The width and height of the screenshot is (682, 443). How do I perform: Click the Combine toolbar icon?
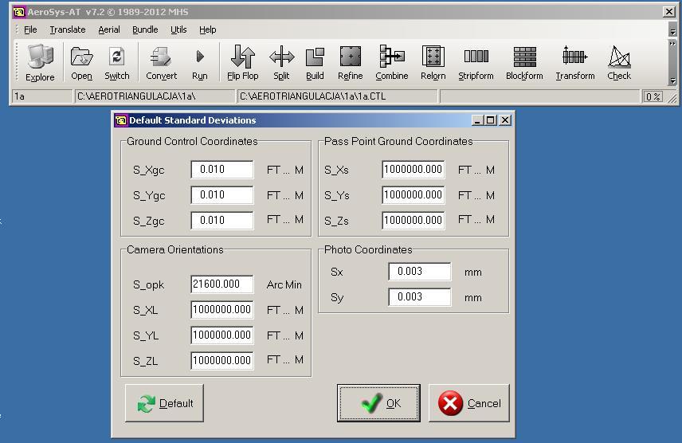pyautogui.click(x=392, y=63)
